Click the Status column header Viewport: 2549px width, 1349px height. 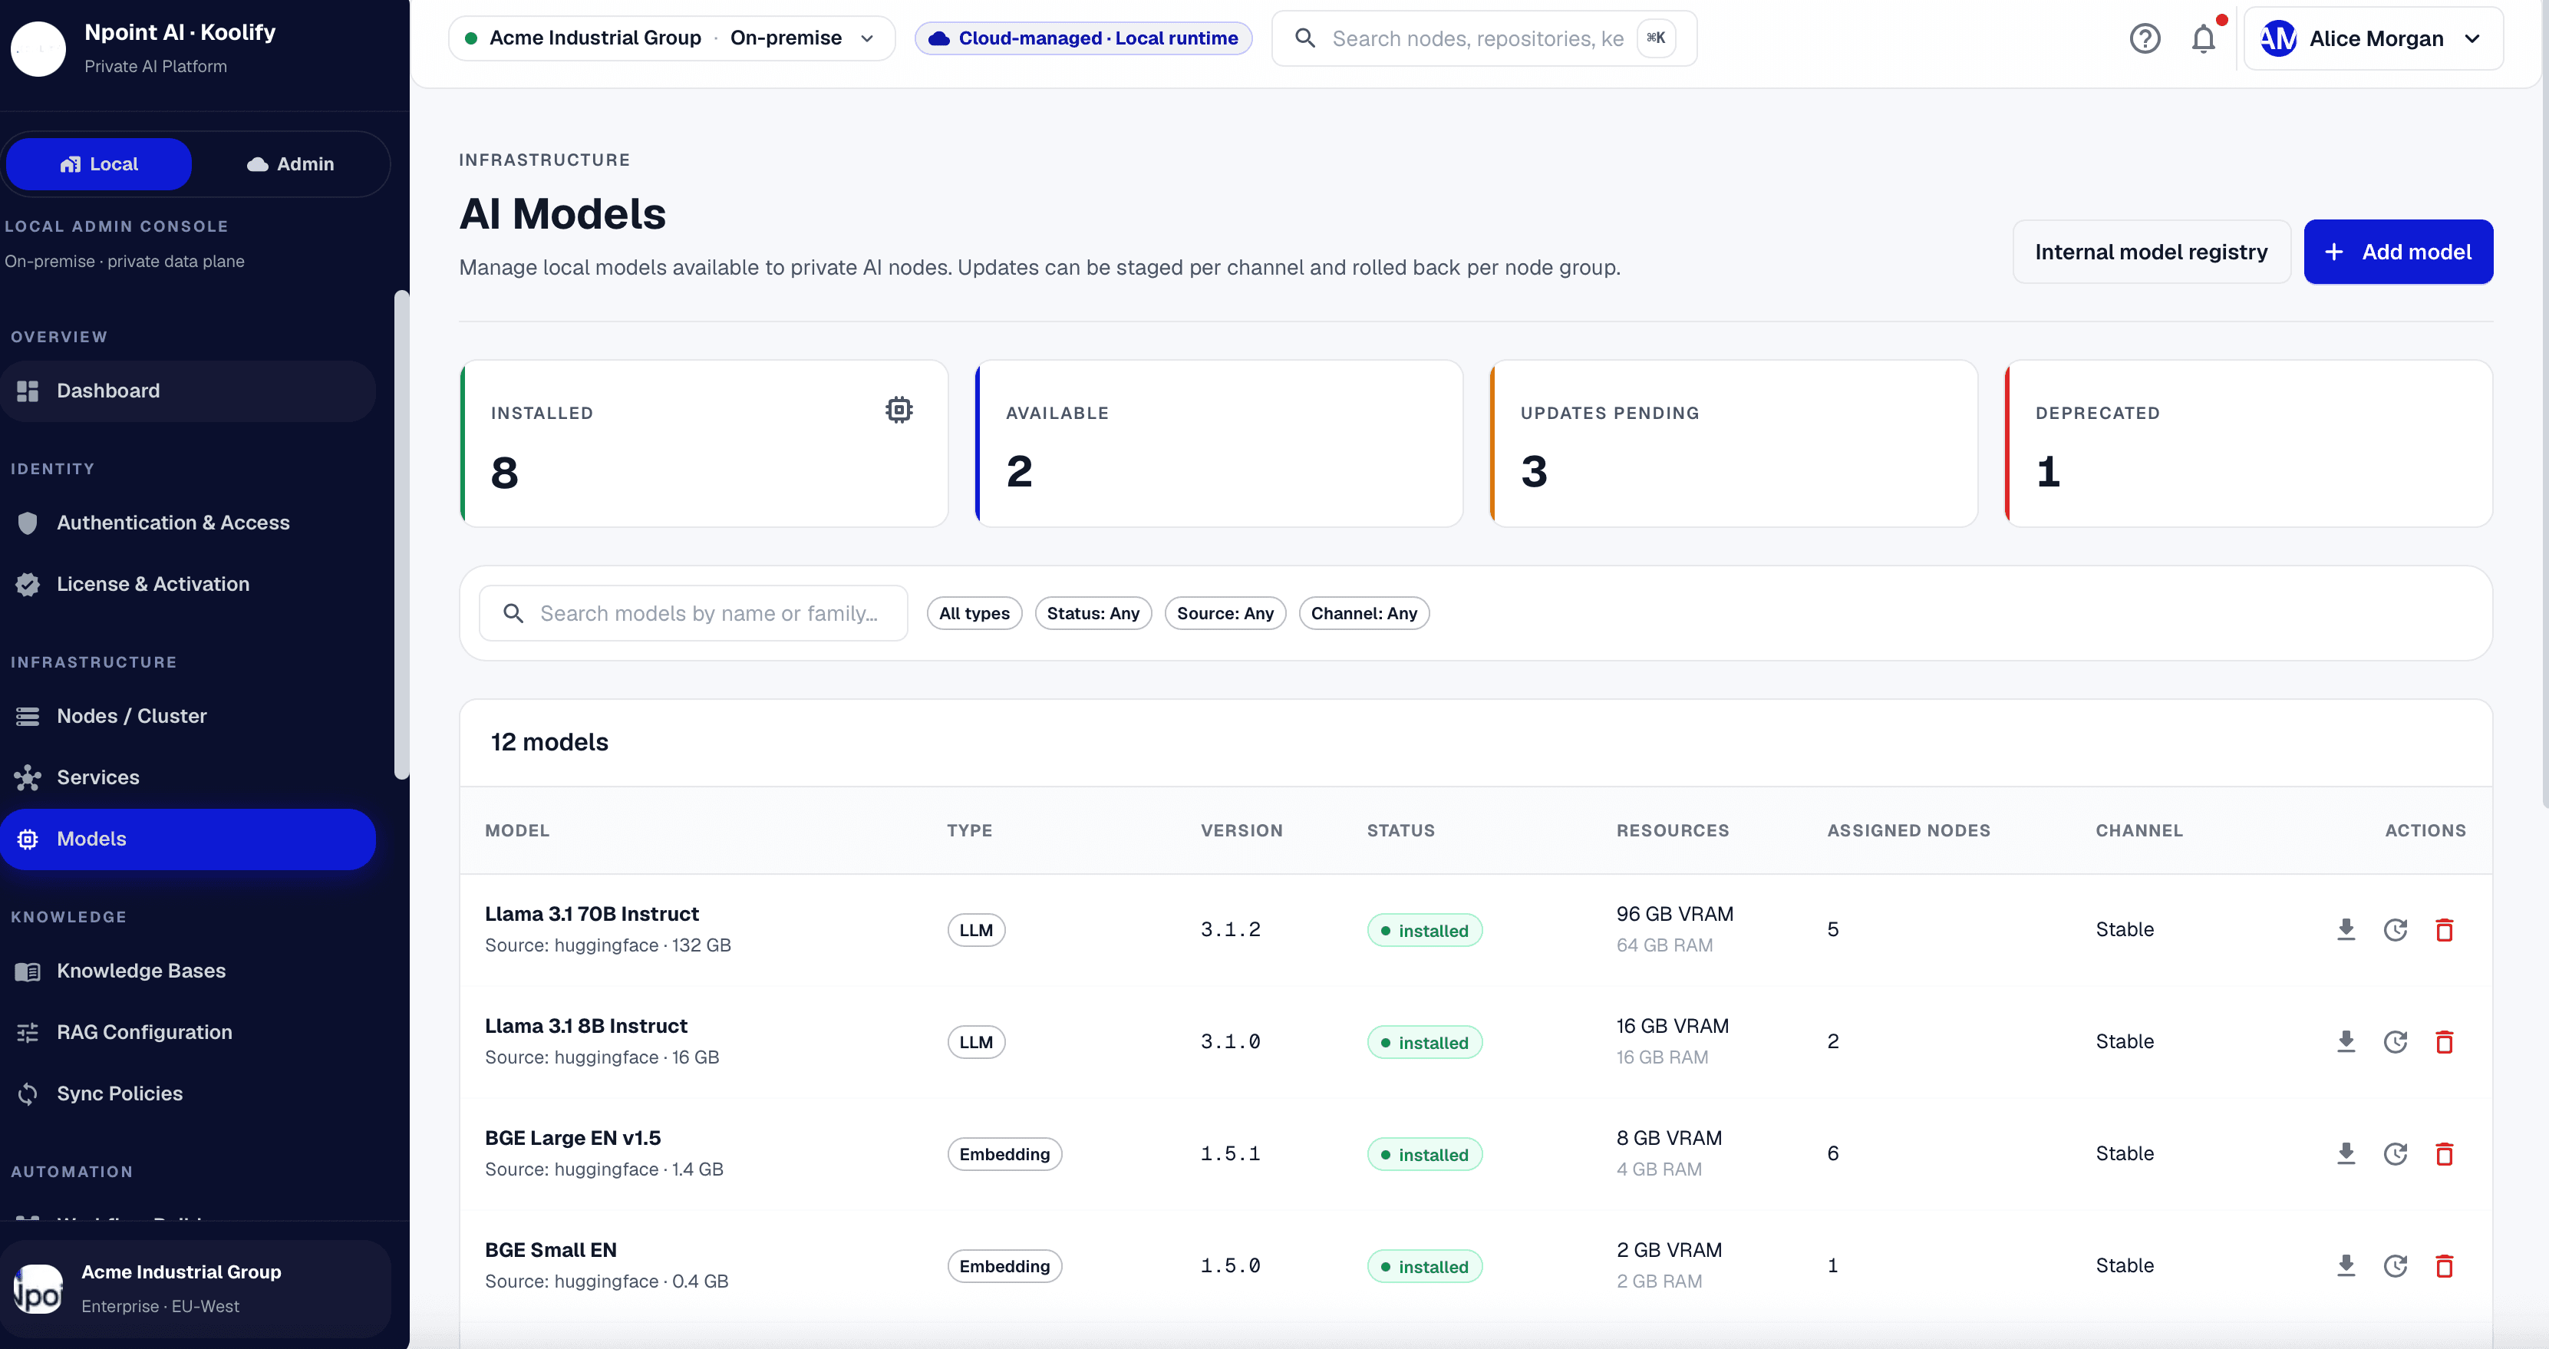tap(1400, 830)
